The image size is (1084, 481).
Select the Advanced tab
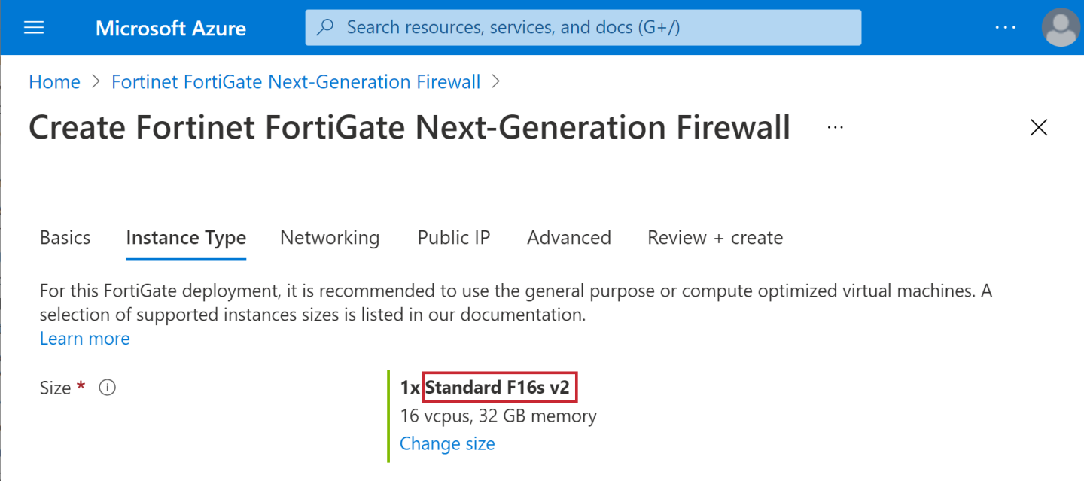click(x=568, y=237)
